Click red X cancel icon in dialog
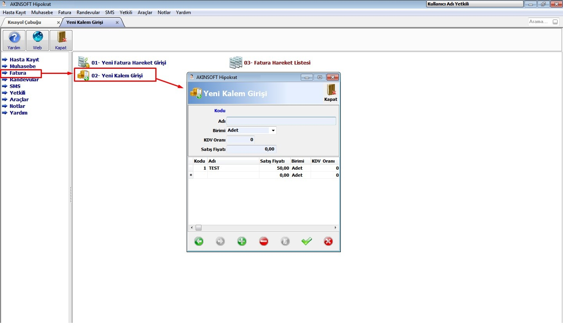The image size is (563, 335). pyautogui.click(x=328, y=241)
